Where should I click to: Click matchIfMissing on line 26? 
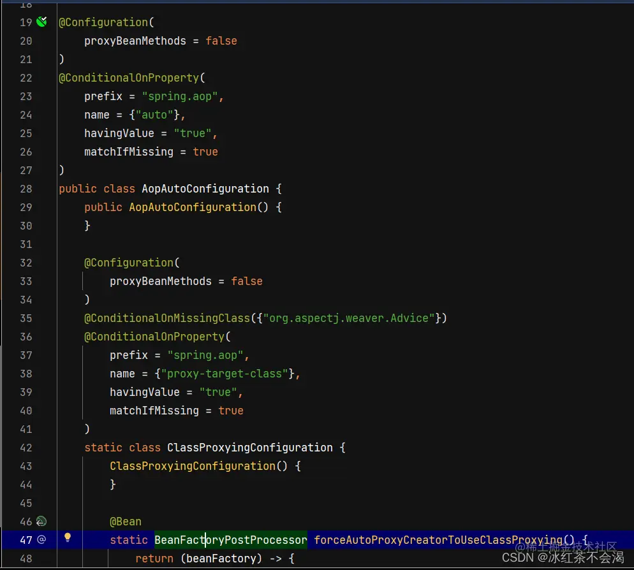pyautogui.click(x=129, y=152)
